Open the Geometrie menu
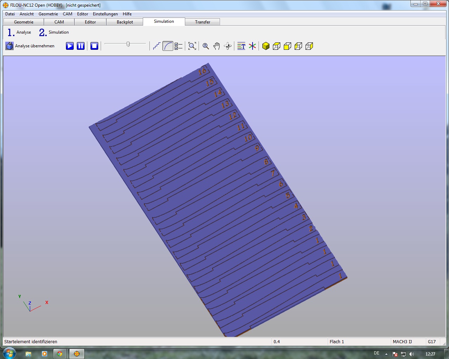The width and height of the screenshot is (449, 359). 48,14
